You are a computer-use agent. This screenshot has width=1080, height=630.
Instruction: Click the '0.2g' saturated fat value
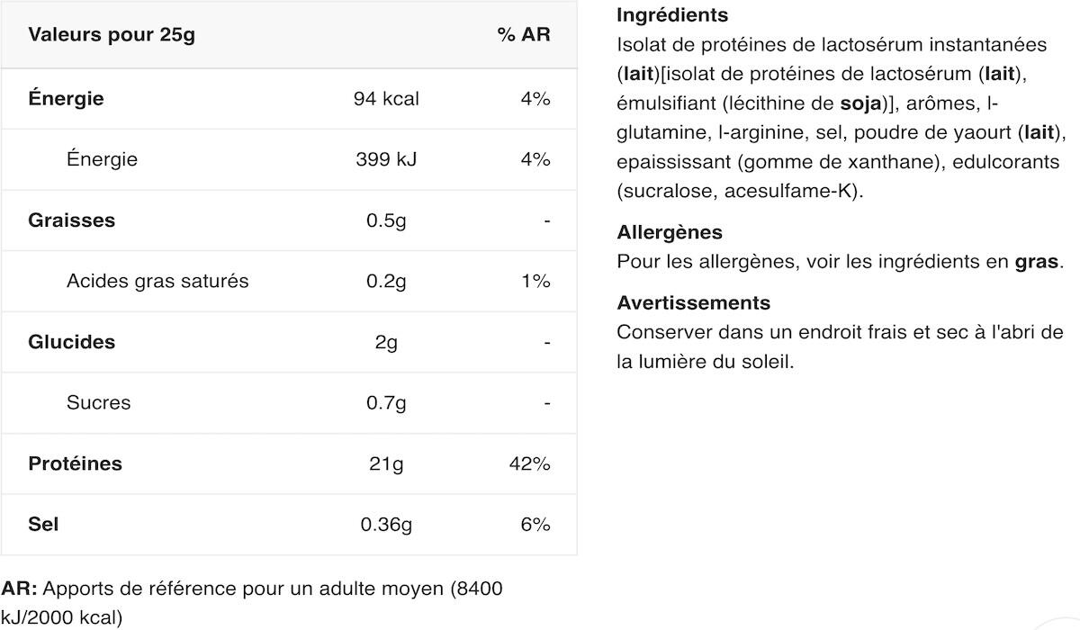tap(386, 281)
